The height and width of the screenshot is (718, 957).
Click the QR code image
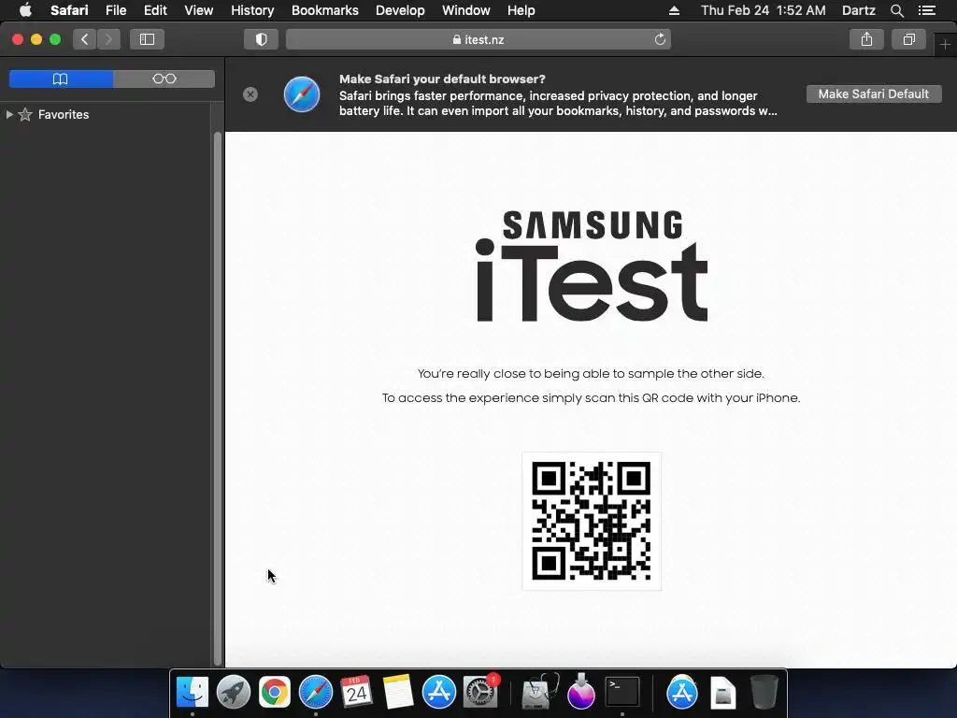click(x=592, y=521)
